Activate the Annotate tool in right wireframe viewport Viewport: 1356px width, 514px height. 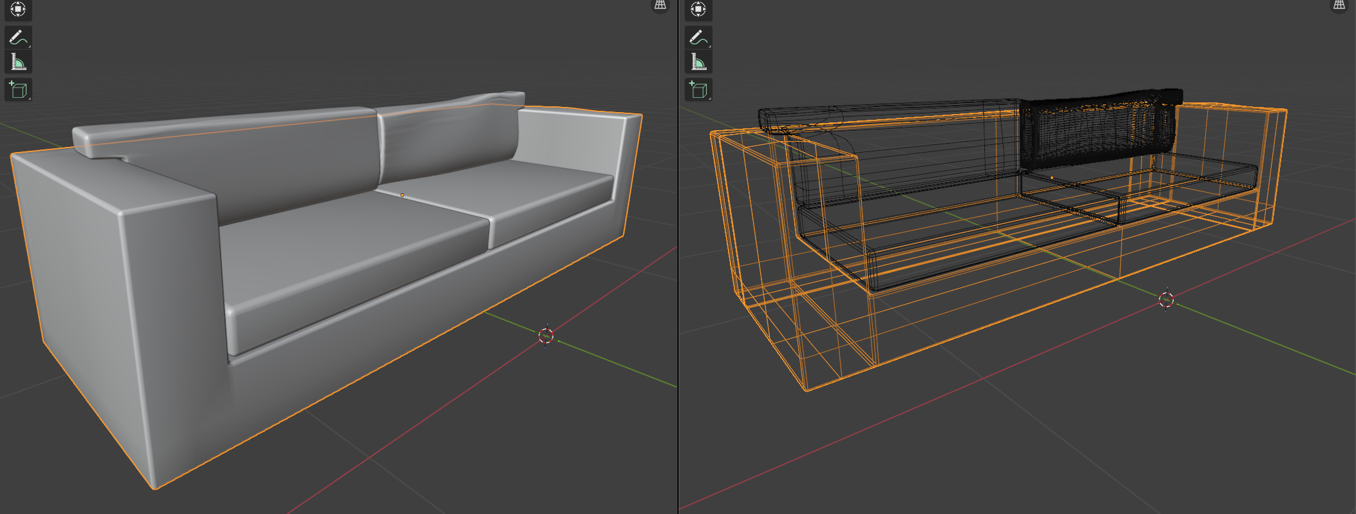[698, 37]
